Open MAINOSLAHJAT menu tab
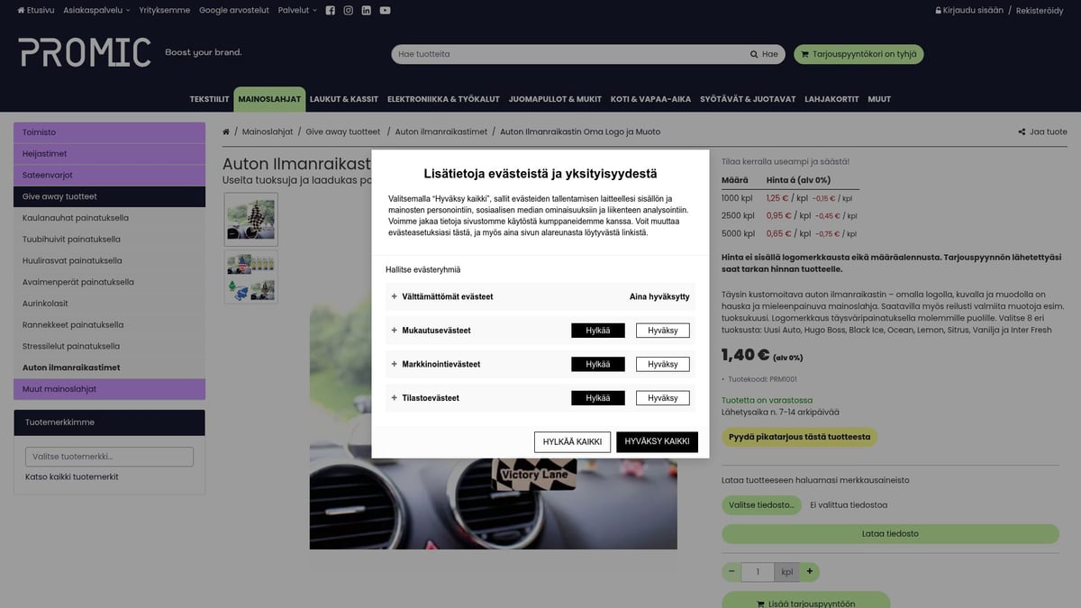 pos(269,99)
